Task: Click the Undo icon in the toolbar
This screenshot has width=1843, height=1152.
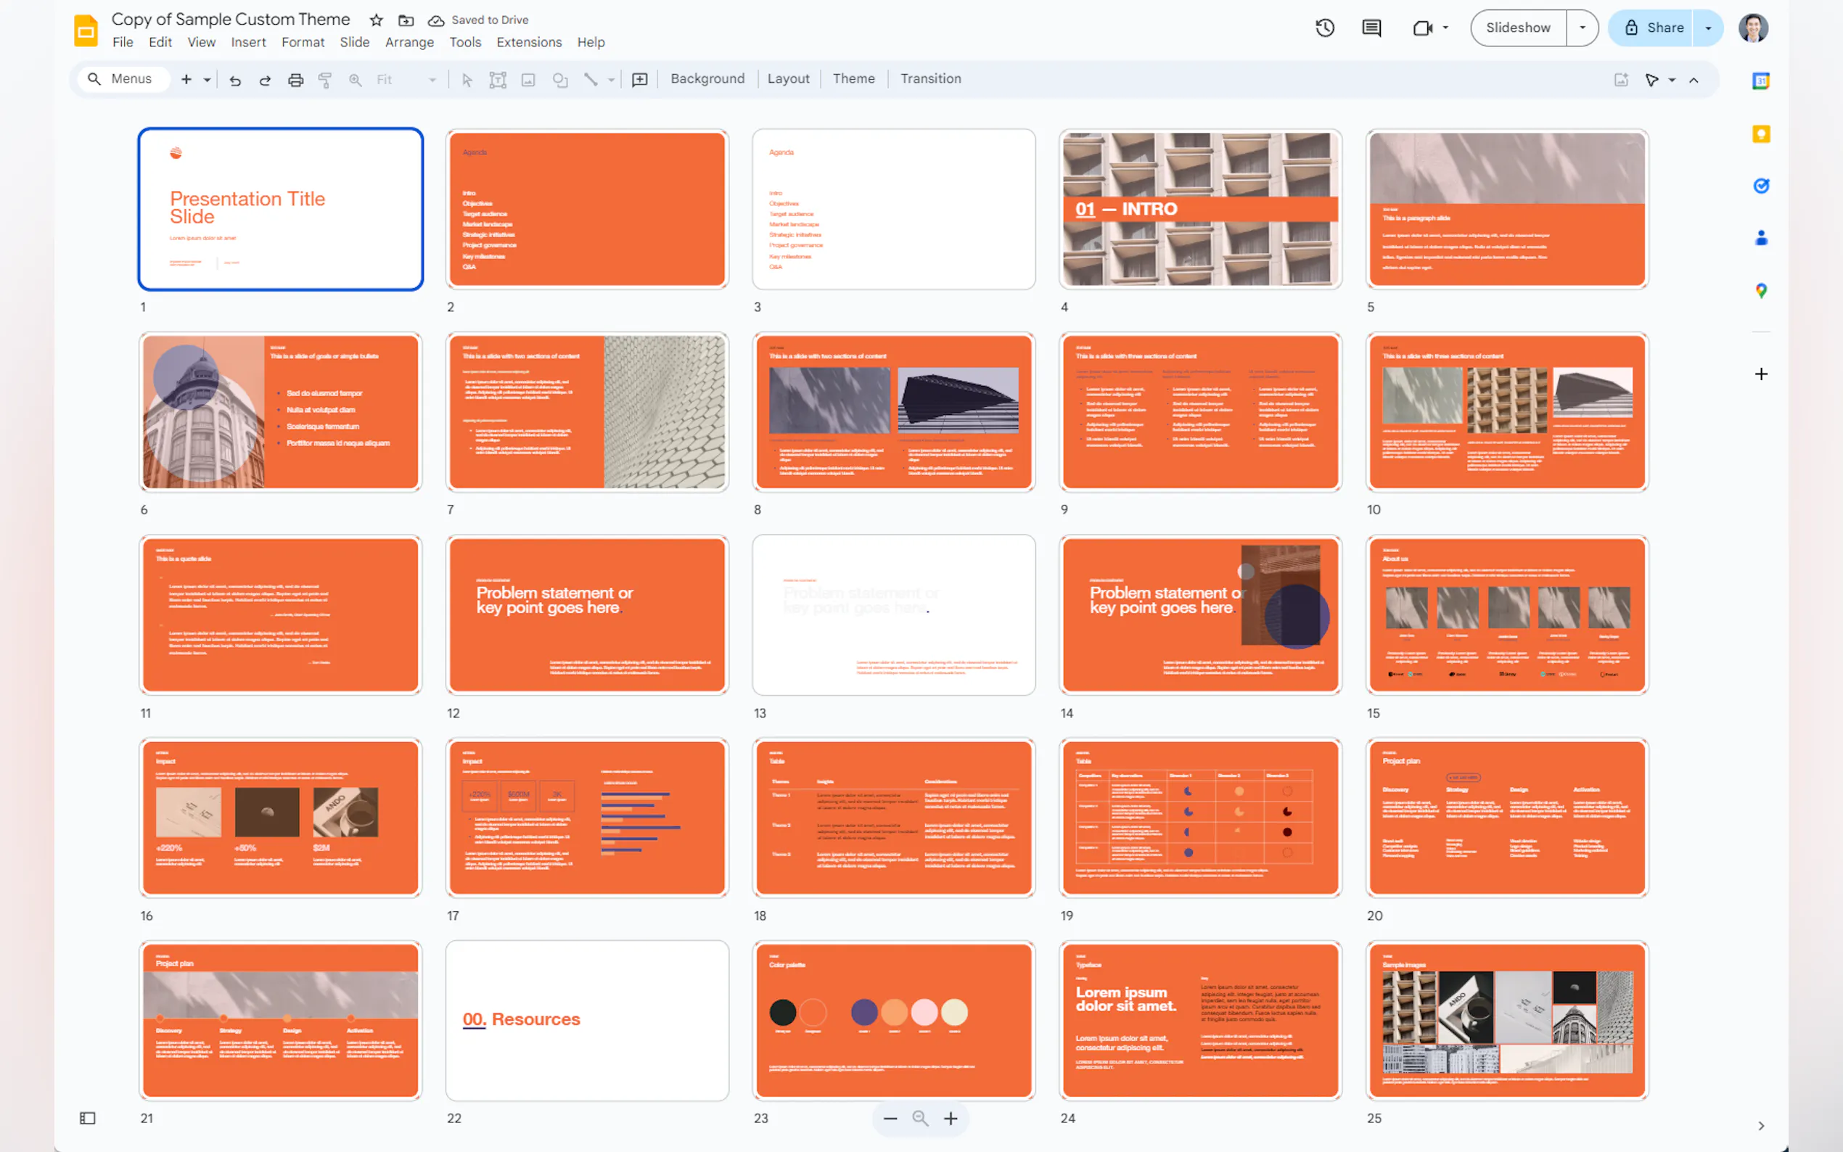Action: point(234,78)
